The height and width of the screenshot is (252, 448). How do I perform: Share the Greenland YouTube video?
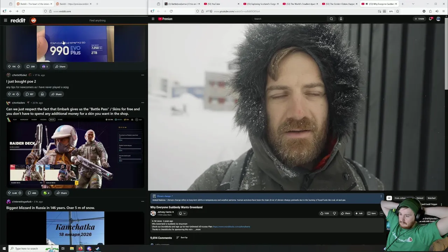click(345, 213)
